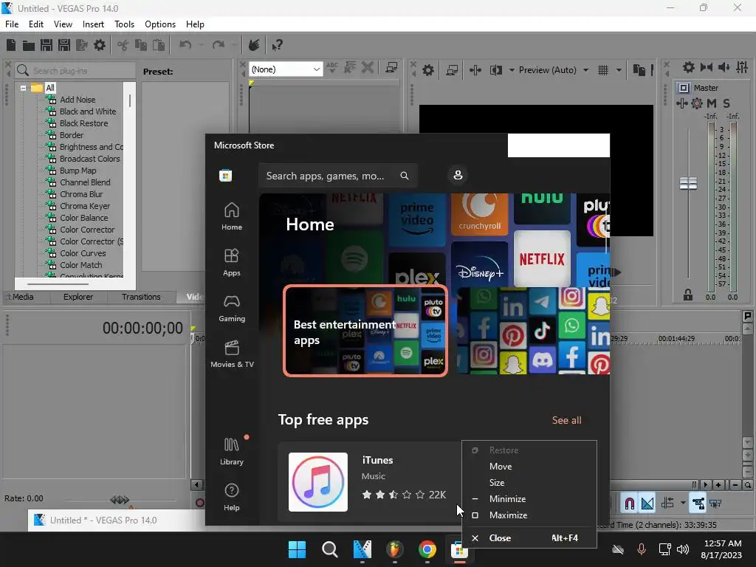Screen dimensions: 756x567
Task: Click the Cut scissors icon
Action: click(123, 45)
